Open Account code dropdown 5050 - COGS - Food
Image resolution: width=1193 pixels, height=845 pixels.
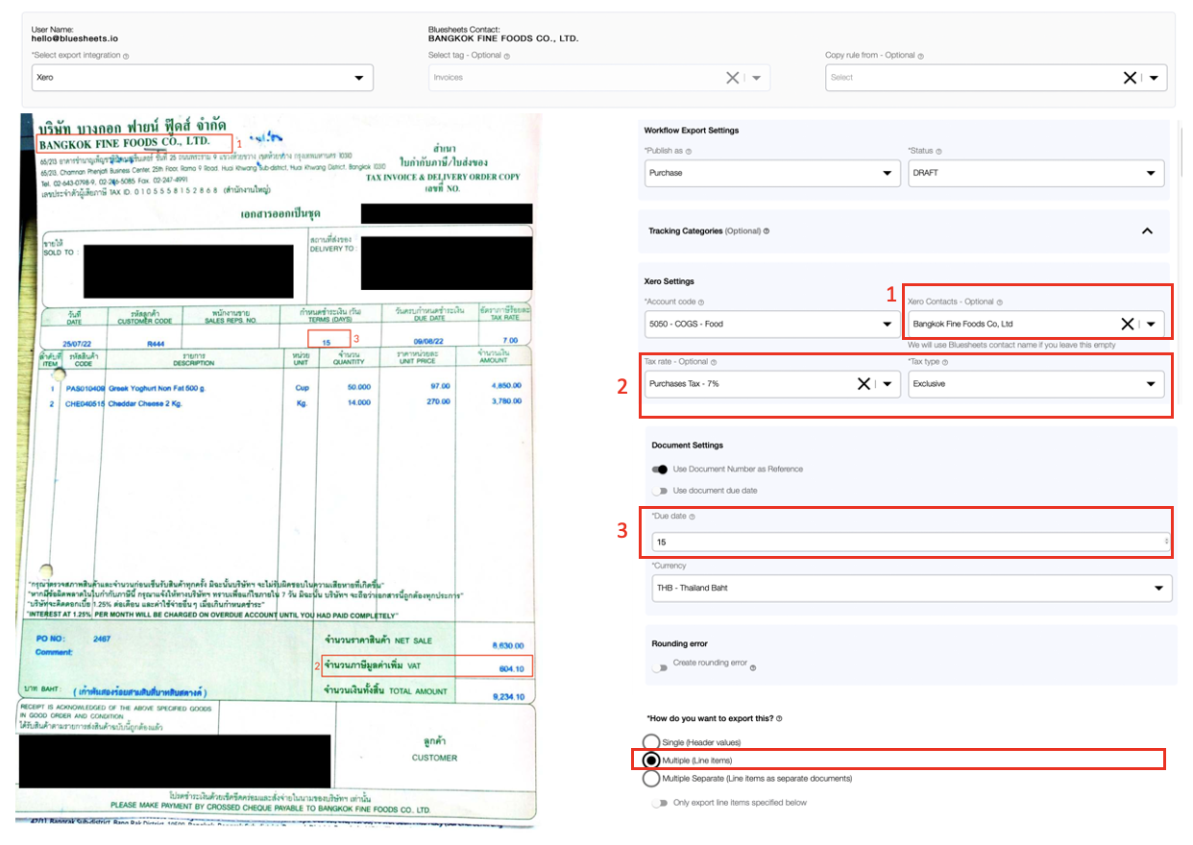772,325
